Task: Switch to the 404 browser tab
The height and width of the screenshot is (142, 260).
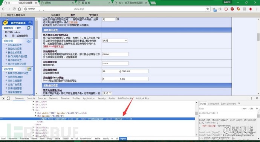Action: pyautogui.click(x=131, y=3)
